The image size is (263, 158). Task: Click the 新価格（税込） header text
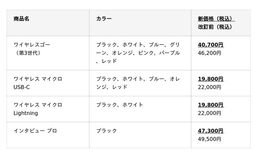[x=217, y=19]
